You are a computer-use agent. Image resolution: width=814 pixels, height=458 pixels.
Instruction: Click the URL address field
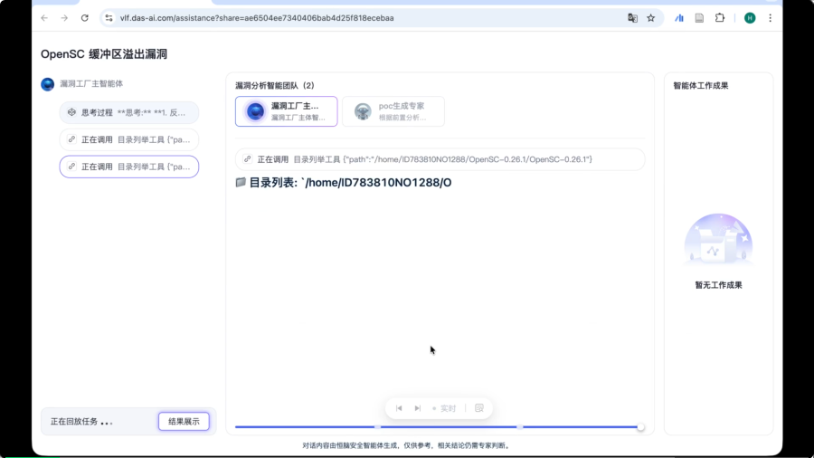(362, 18)
